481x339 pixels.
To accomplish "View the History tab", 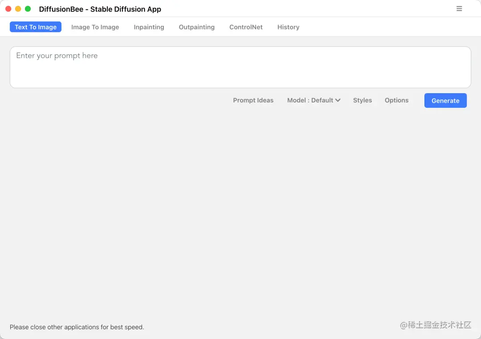I will 288,27.
